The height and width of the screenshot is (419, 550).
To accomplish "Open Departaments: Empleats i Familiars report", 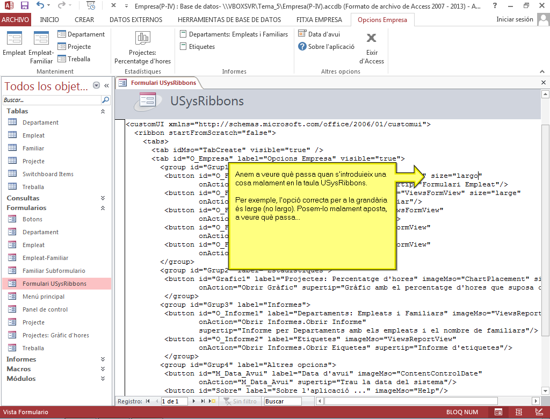I will point(234,34).
